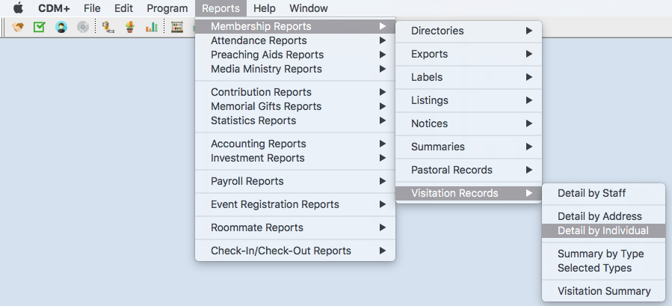Click the handshake icon in the toolbar

click(18, 27)
